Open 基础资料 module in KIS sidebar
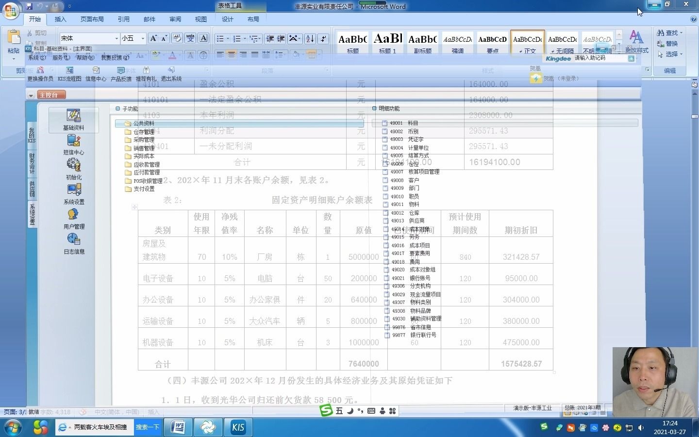The image size is (699, 437). [x=73, y=119]
